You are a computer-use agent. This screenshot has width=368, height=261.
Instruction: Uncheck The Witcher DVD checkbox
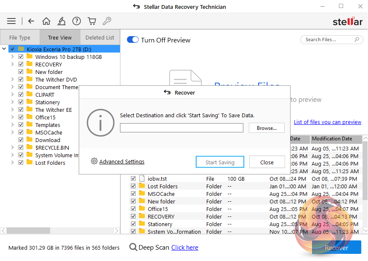click(x=21, y=79)
